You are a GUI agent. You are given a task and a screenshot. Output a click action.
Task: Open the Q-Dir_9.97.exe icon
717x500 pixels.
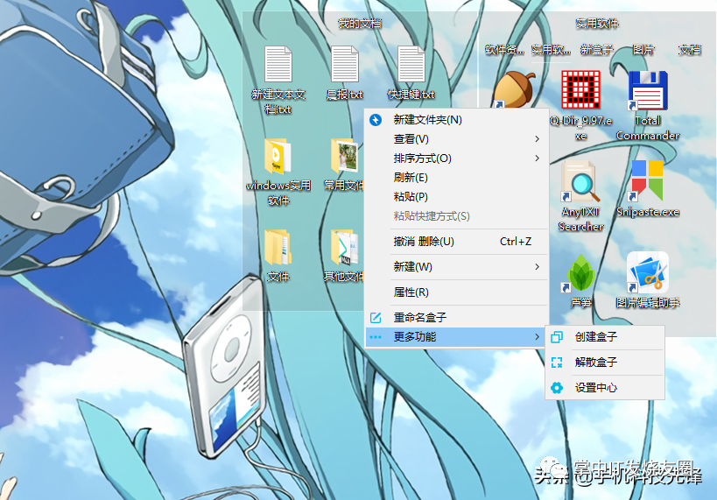pos(580,90)
